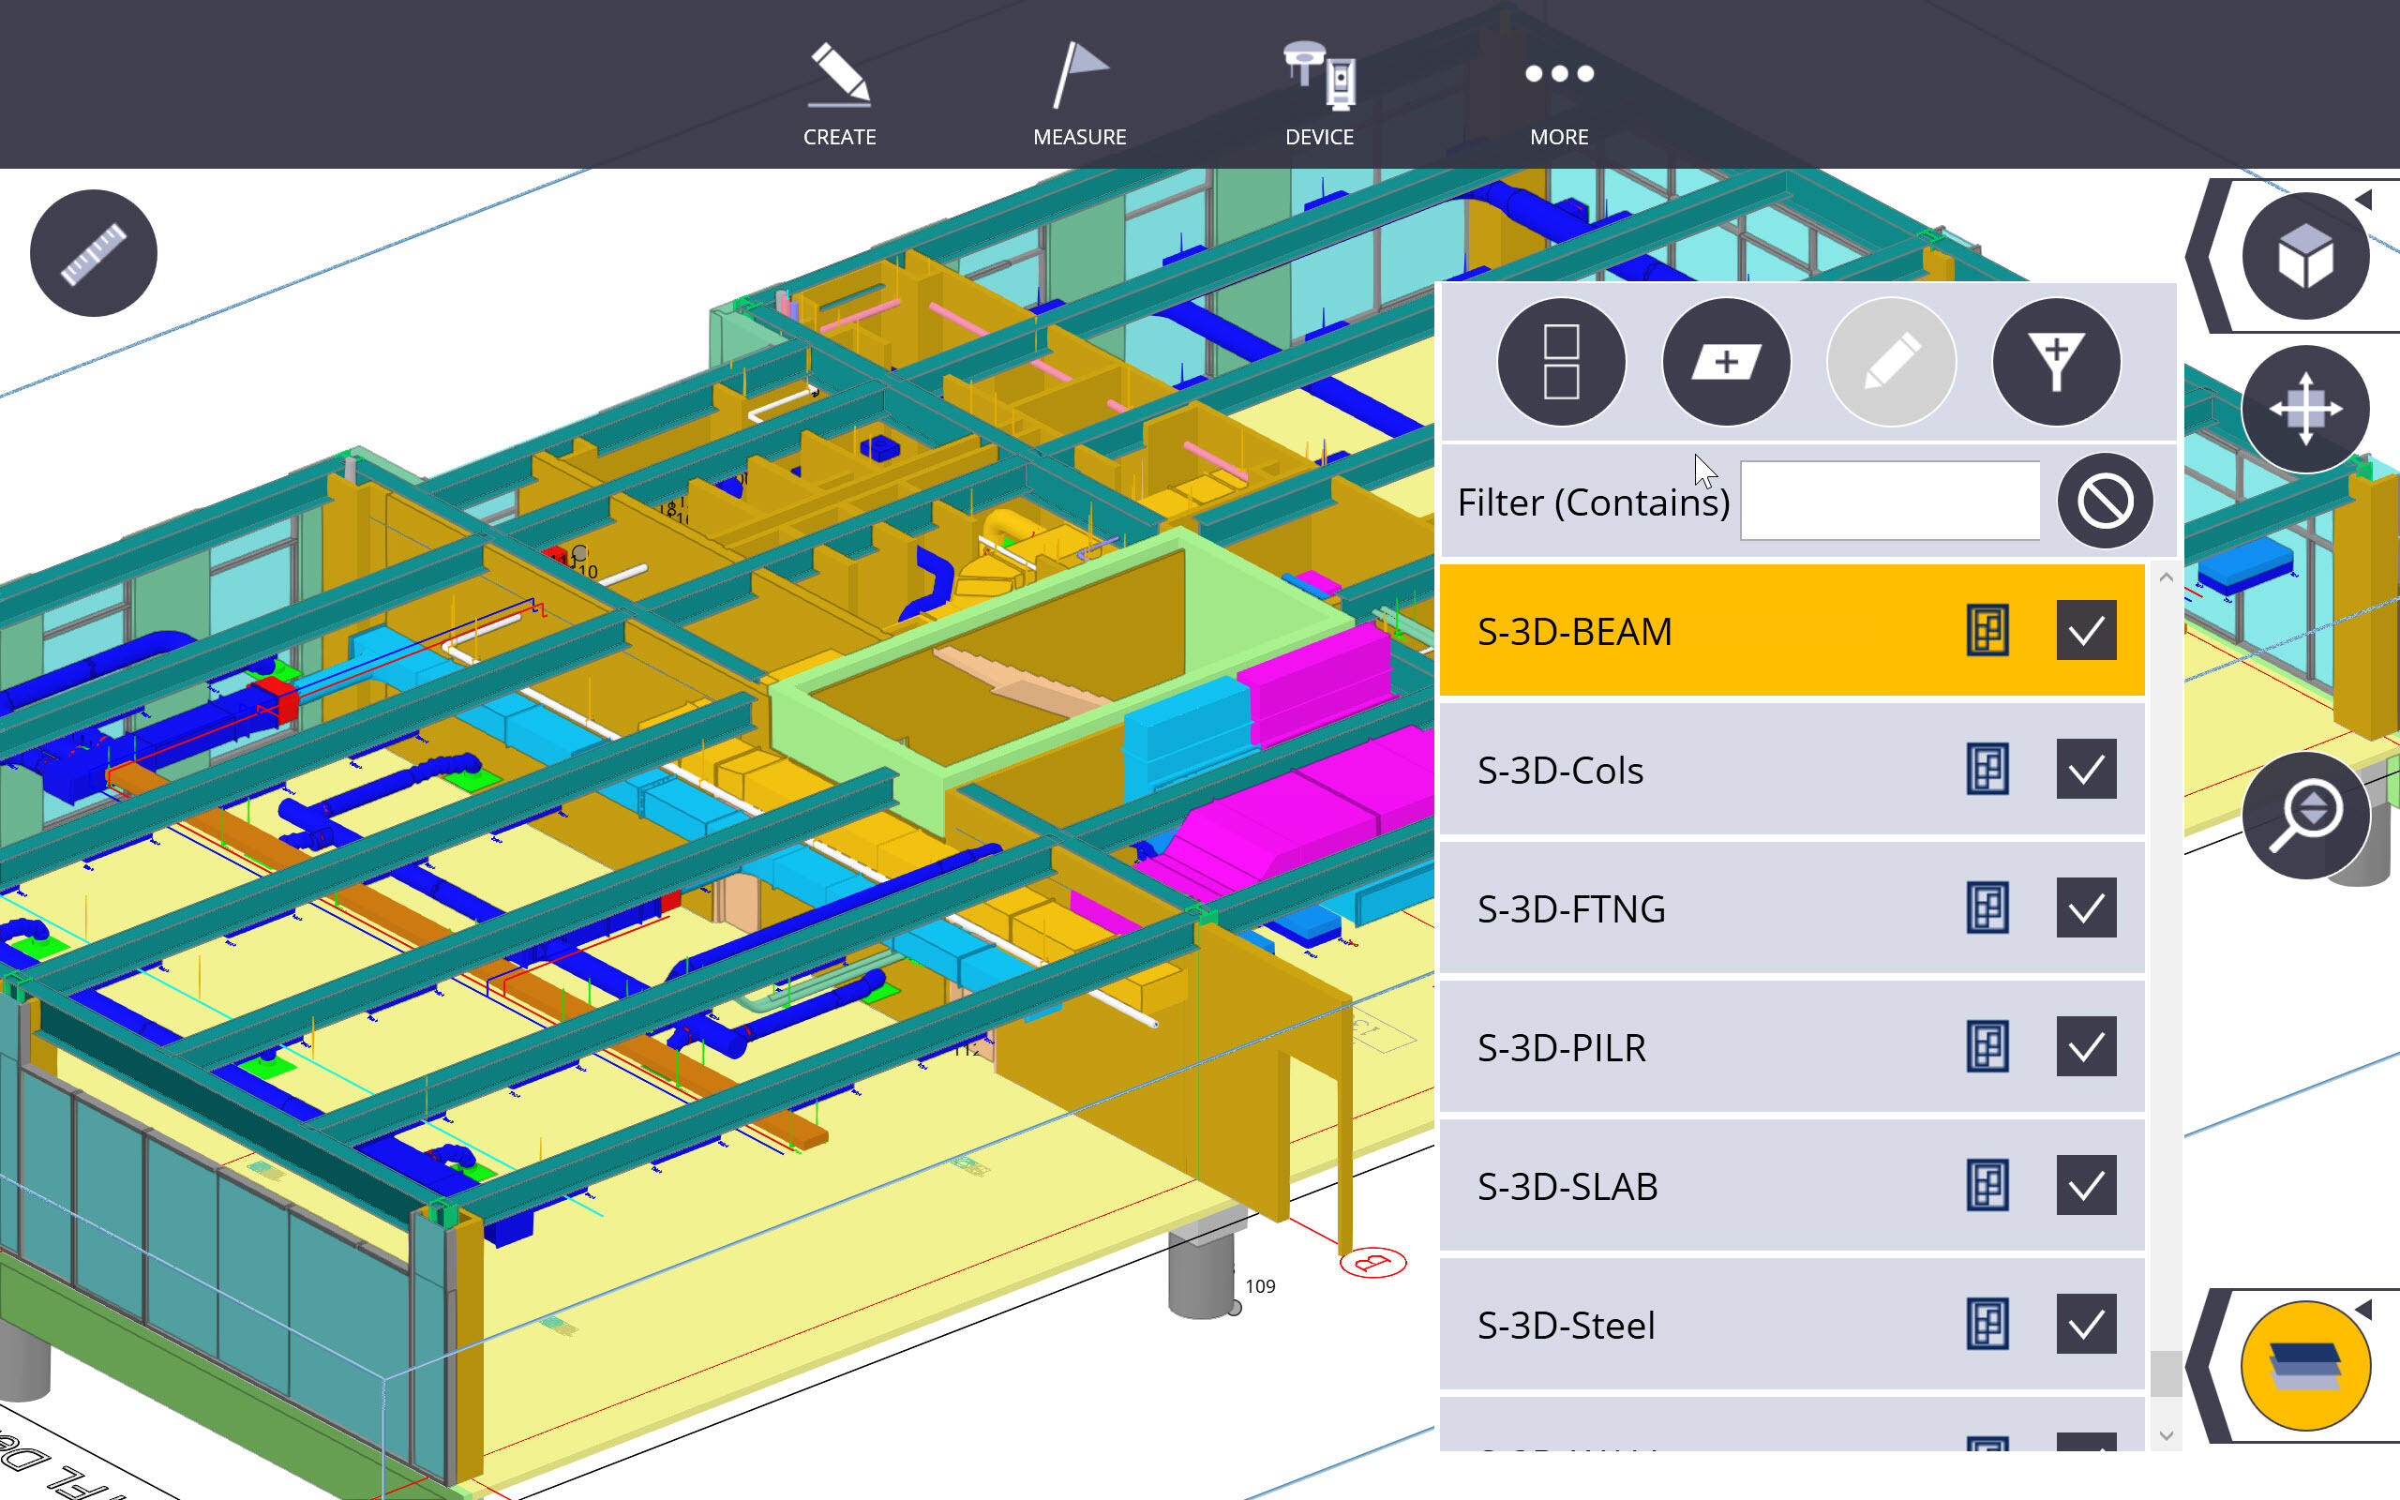The image size is (2400, 1500).
Task: Open the CREATE tool menu
Action: pos(839,95)
